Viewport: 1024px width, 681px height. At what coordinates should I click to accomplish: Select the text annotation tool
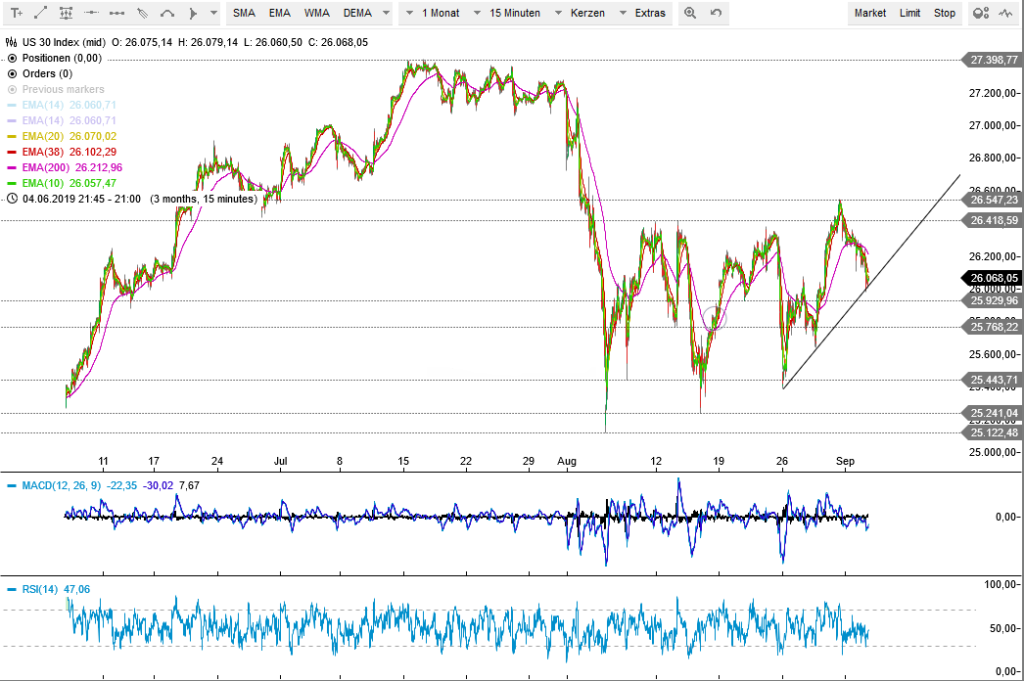click(x=17, y=13)
